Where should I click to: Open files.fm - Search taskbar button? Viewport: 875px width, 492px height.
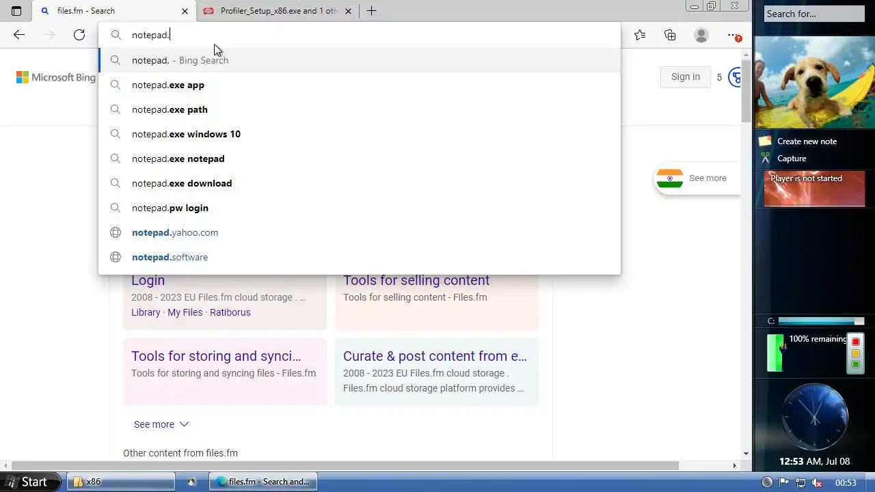[x=262, y=482]
